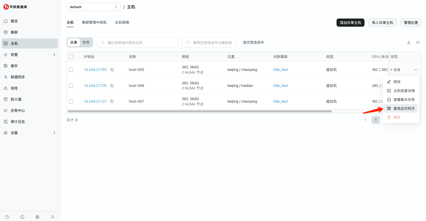This screenshot has width=426, height=221.
Task: Copy IP address 10.244.27.155
Action: tap(112, 70)
